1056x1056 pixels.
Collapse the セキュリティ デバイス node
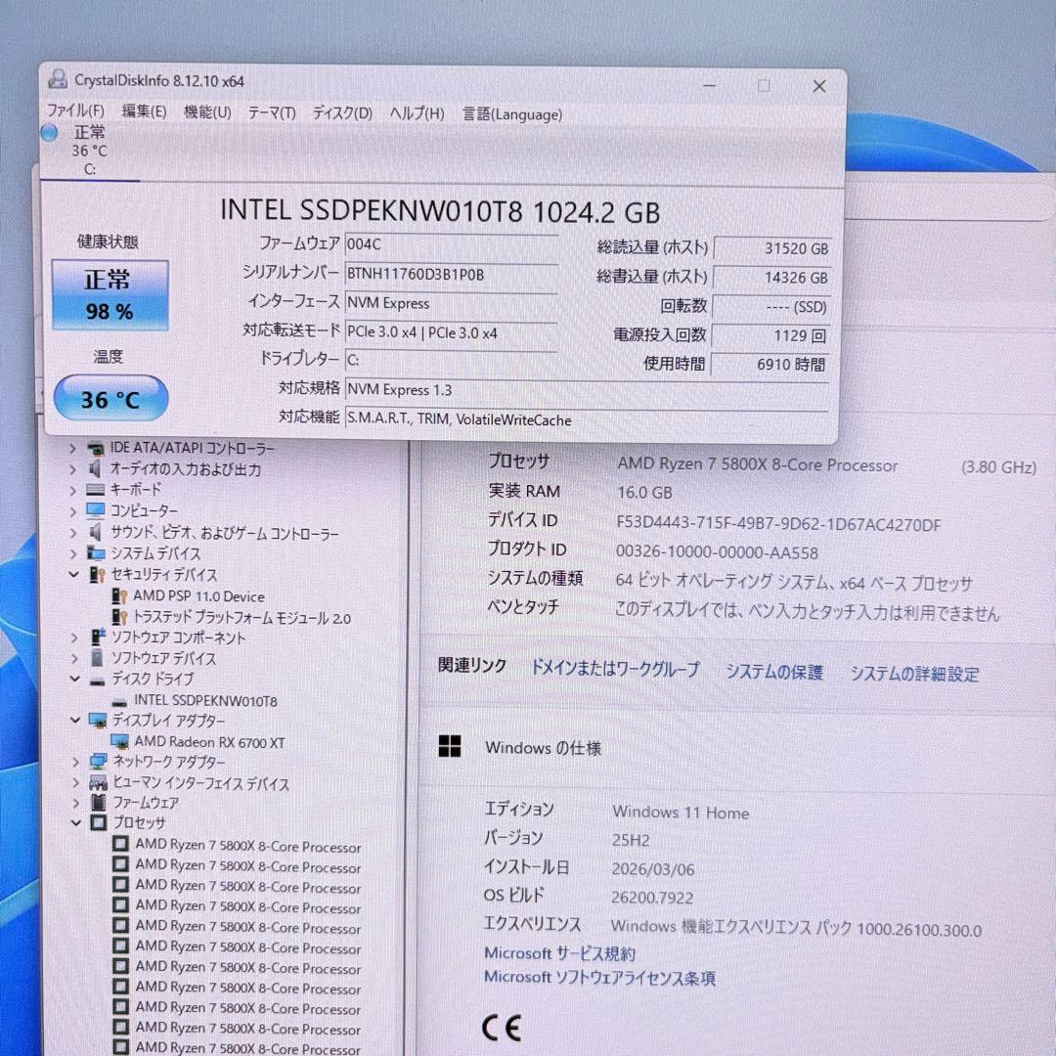coord(73,575)
